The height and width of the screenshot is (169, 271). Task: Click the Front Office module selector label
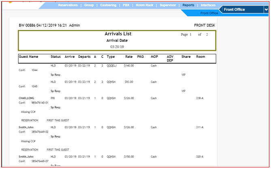(240, 10)
